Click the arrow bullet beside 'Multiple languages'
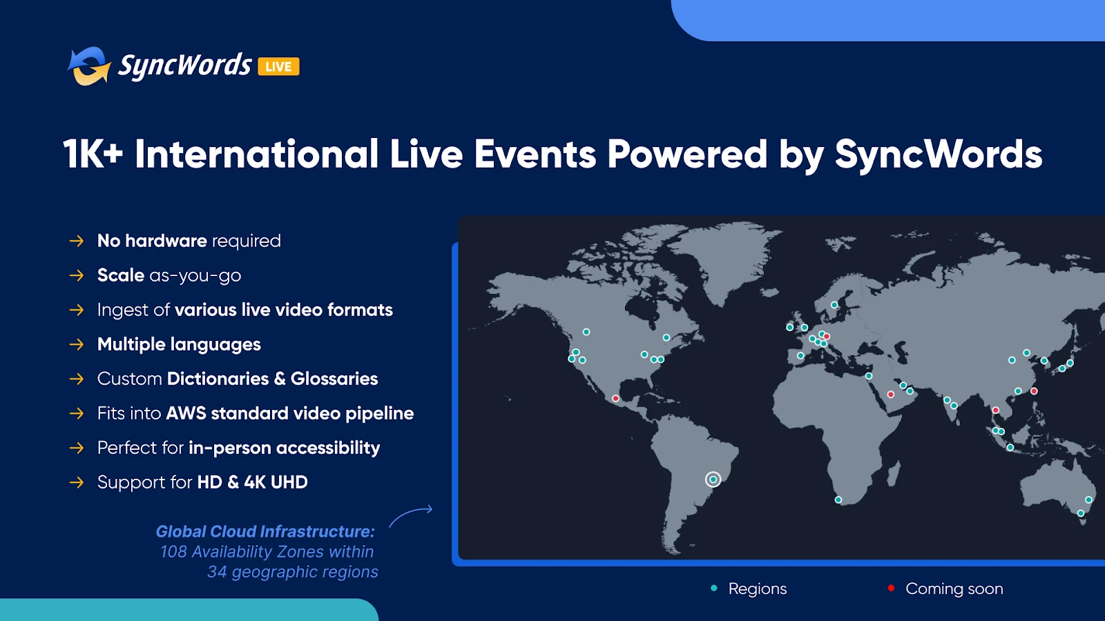Image resolution: width=1105 pixels, height=621 pixels. [77, 344]
